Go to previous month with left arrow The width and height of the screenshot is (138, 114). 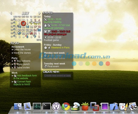pyautogui.click(x=11, y=13)
